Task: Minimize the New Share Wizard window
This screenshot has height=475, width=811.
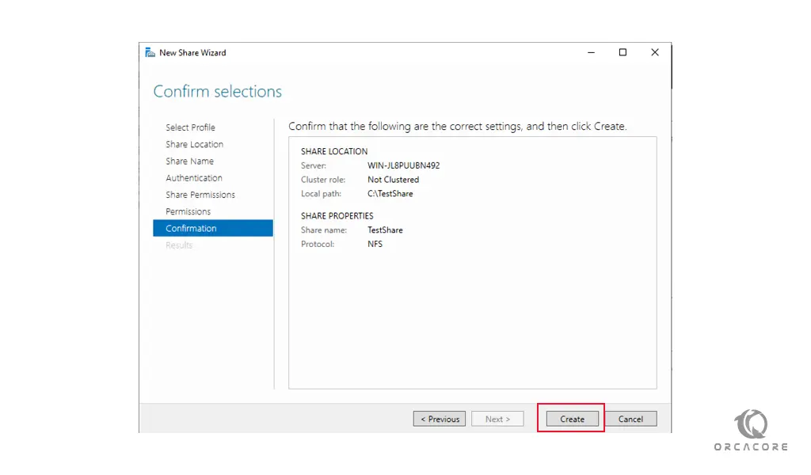Action: point(591,52)
